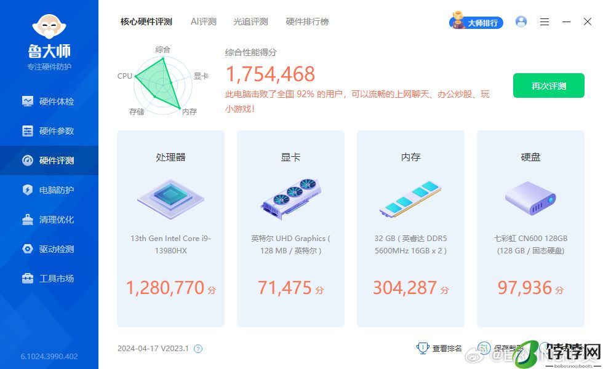The image size is (603, 369).
Task: Click the 硬件参数 list icon
Action: pyautogui.click(x=28, y=131)
